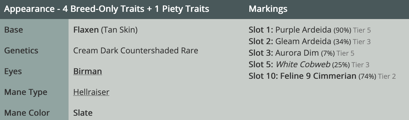
Task: Click Slot 5 White Cobweb marking
Action: (x=303, y=65)
